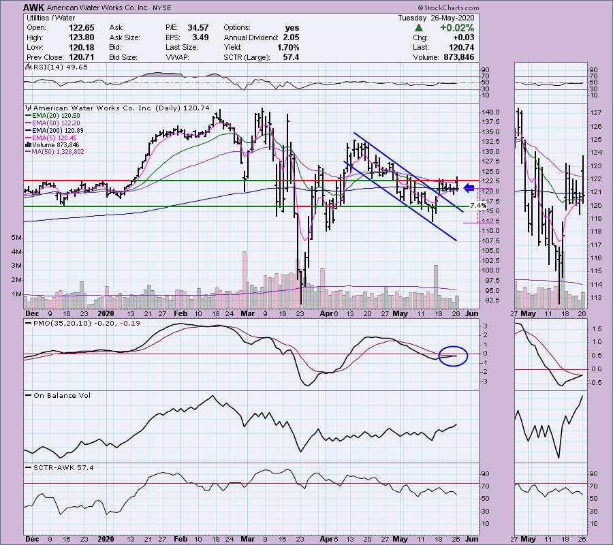Select the Low price 120.18
Viewport: 613px width, 545px height.
pyautogui.click(x=81, y=47)
